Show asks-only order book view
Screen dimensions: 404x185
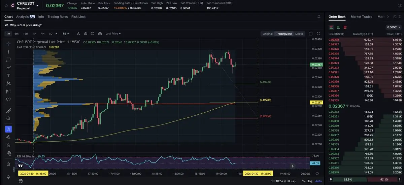[x=345, y=27]
